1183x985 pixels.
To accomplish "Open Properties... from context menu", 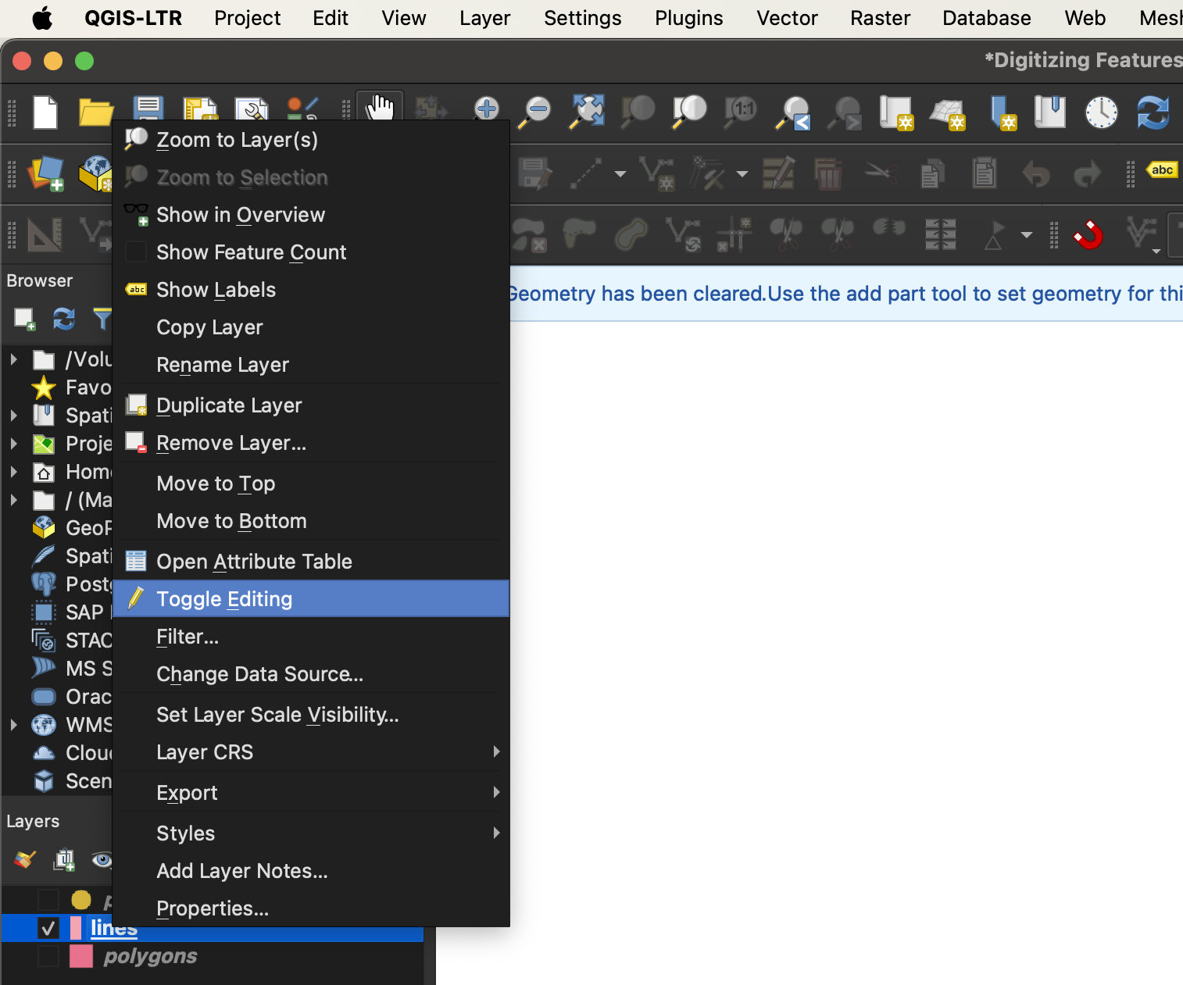I will 311,908.
